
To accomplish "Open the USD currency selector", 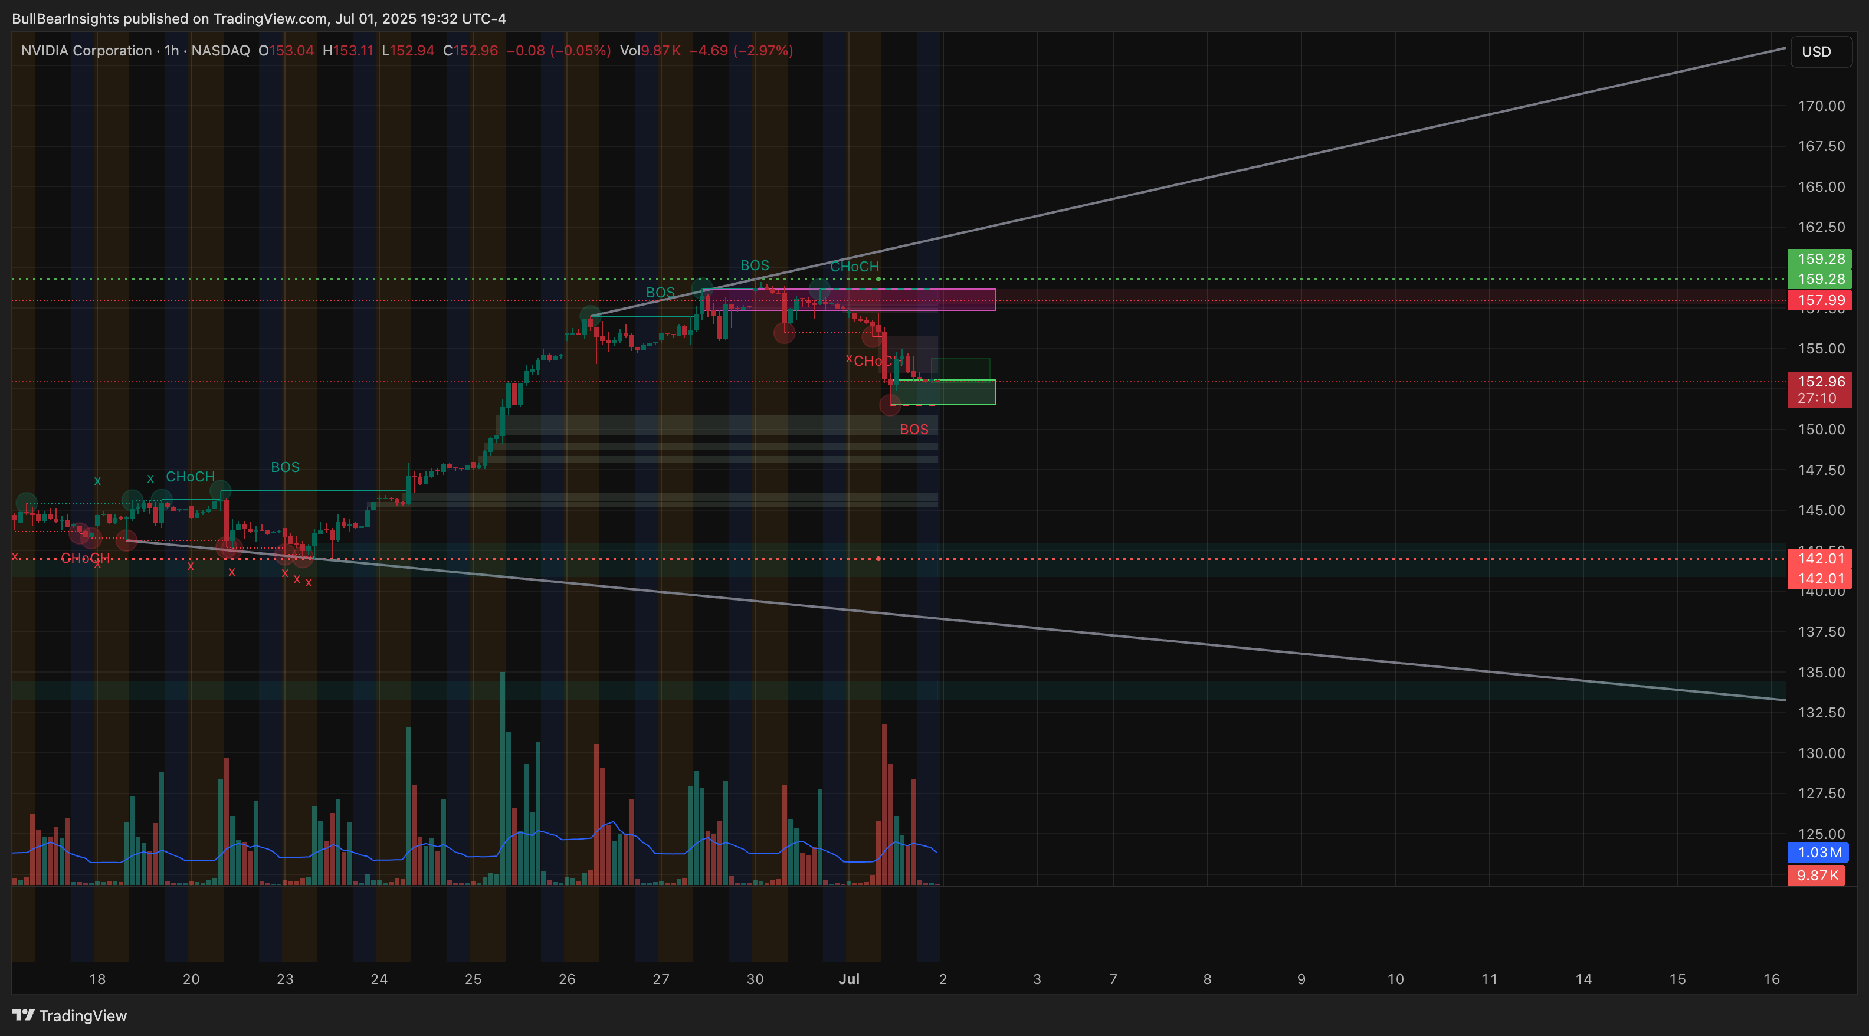I will (x=1821, y=51).
